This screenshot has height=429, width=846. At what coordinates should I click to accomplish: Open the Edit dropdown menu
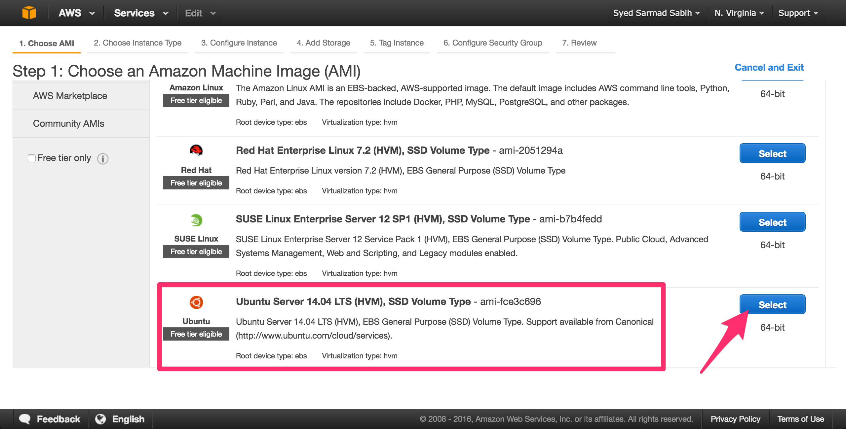point(200,13)
